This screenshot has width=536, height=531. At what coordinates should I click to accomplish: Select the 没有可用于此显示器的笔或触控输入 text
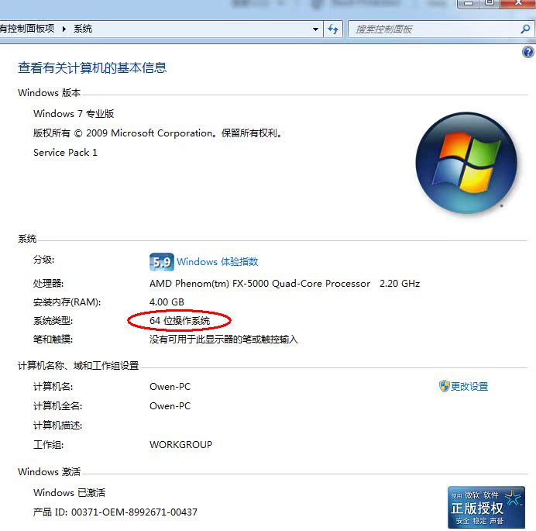point(224,339)
